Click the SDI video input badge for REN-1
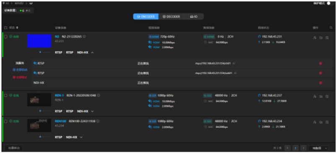The width and height of the screenshot is (336, 153). click(x=152, y=95)
